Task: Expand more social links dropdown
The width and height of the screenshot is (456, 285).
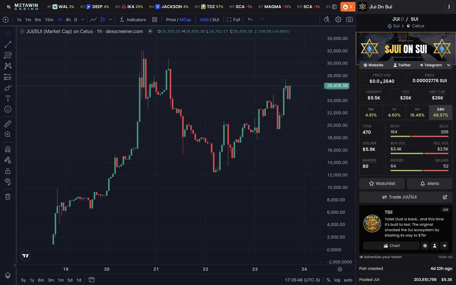Action: point(449,65)
